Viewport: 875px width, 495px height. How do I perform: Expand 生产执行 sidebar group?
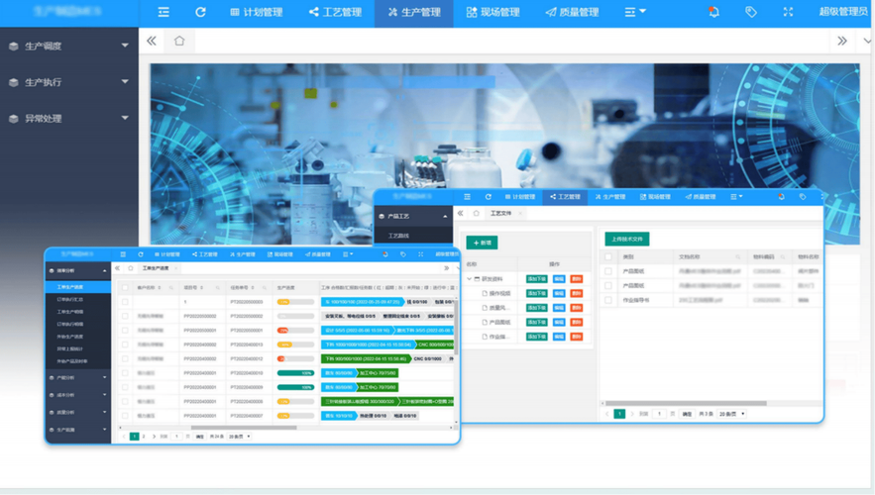(x=69, y=82)
